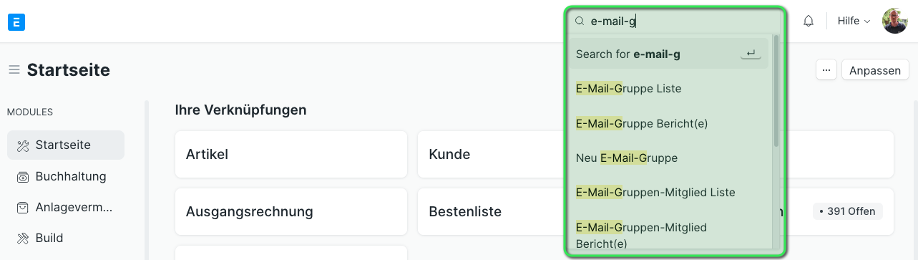
Task: Select the Anlagevermögen module icon
Action: 23,208
